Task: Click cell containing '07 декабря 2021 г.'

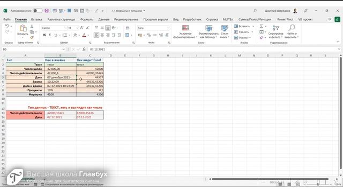Action: pos(61,77)
